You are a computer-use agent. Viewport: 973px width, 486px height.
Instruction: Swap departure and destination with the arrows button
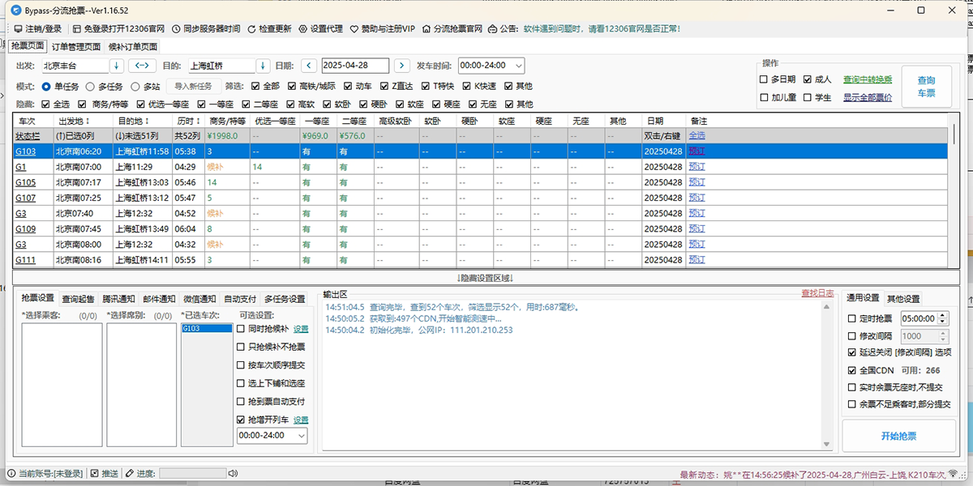point(142,66)
